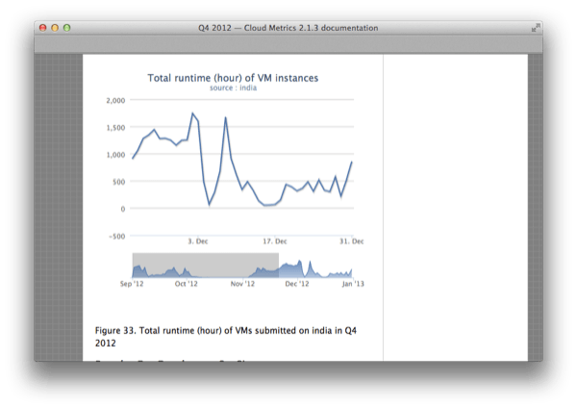Click the -500 y-axis label
The width and height of the screenshot is (577, 409).
click(117, 237)
